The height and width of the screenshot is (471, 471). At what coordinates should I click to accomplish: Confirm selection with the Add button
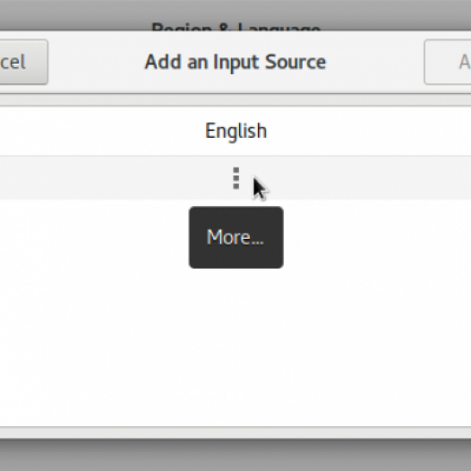(448, 62)
